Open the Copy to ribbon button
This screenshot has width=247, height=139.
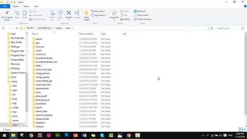(x=59, y=15)
